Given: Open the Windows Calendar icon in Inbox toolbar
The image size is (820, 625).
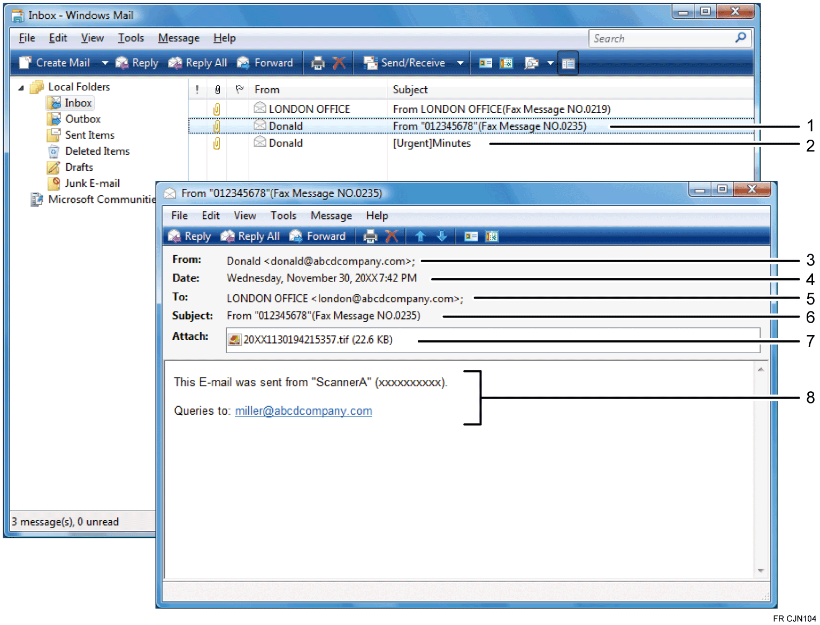Looking at the screenshot, I should (506, 63).
